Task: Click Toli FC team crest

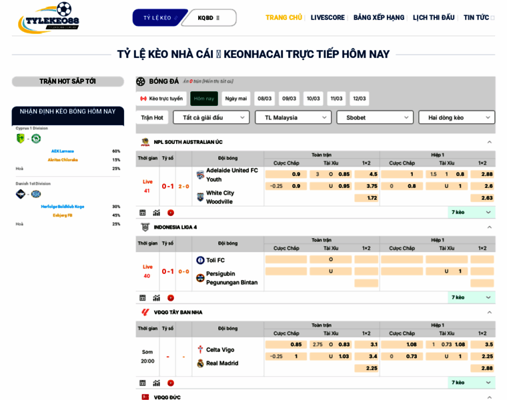Action: click(x=201, y=260)
